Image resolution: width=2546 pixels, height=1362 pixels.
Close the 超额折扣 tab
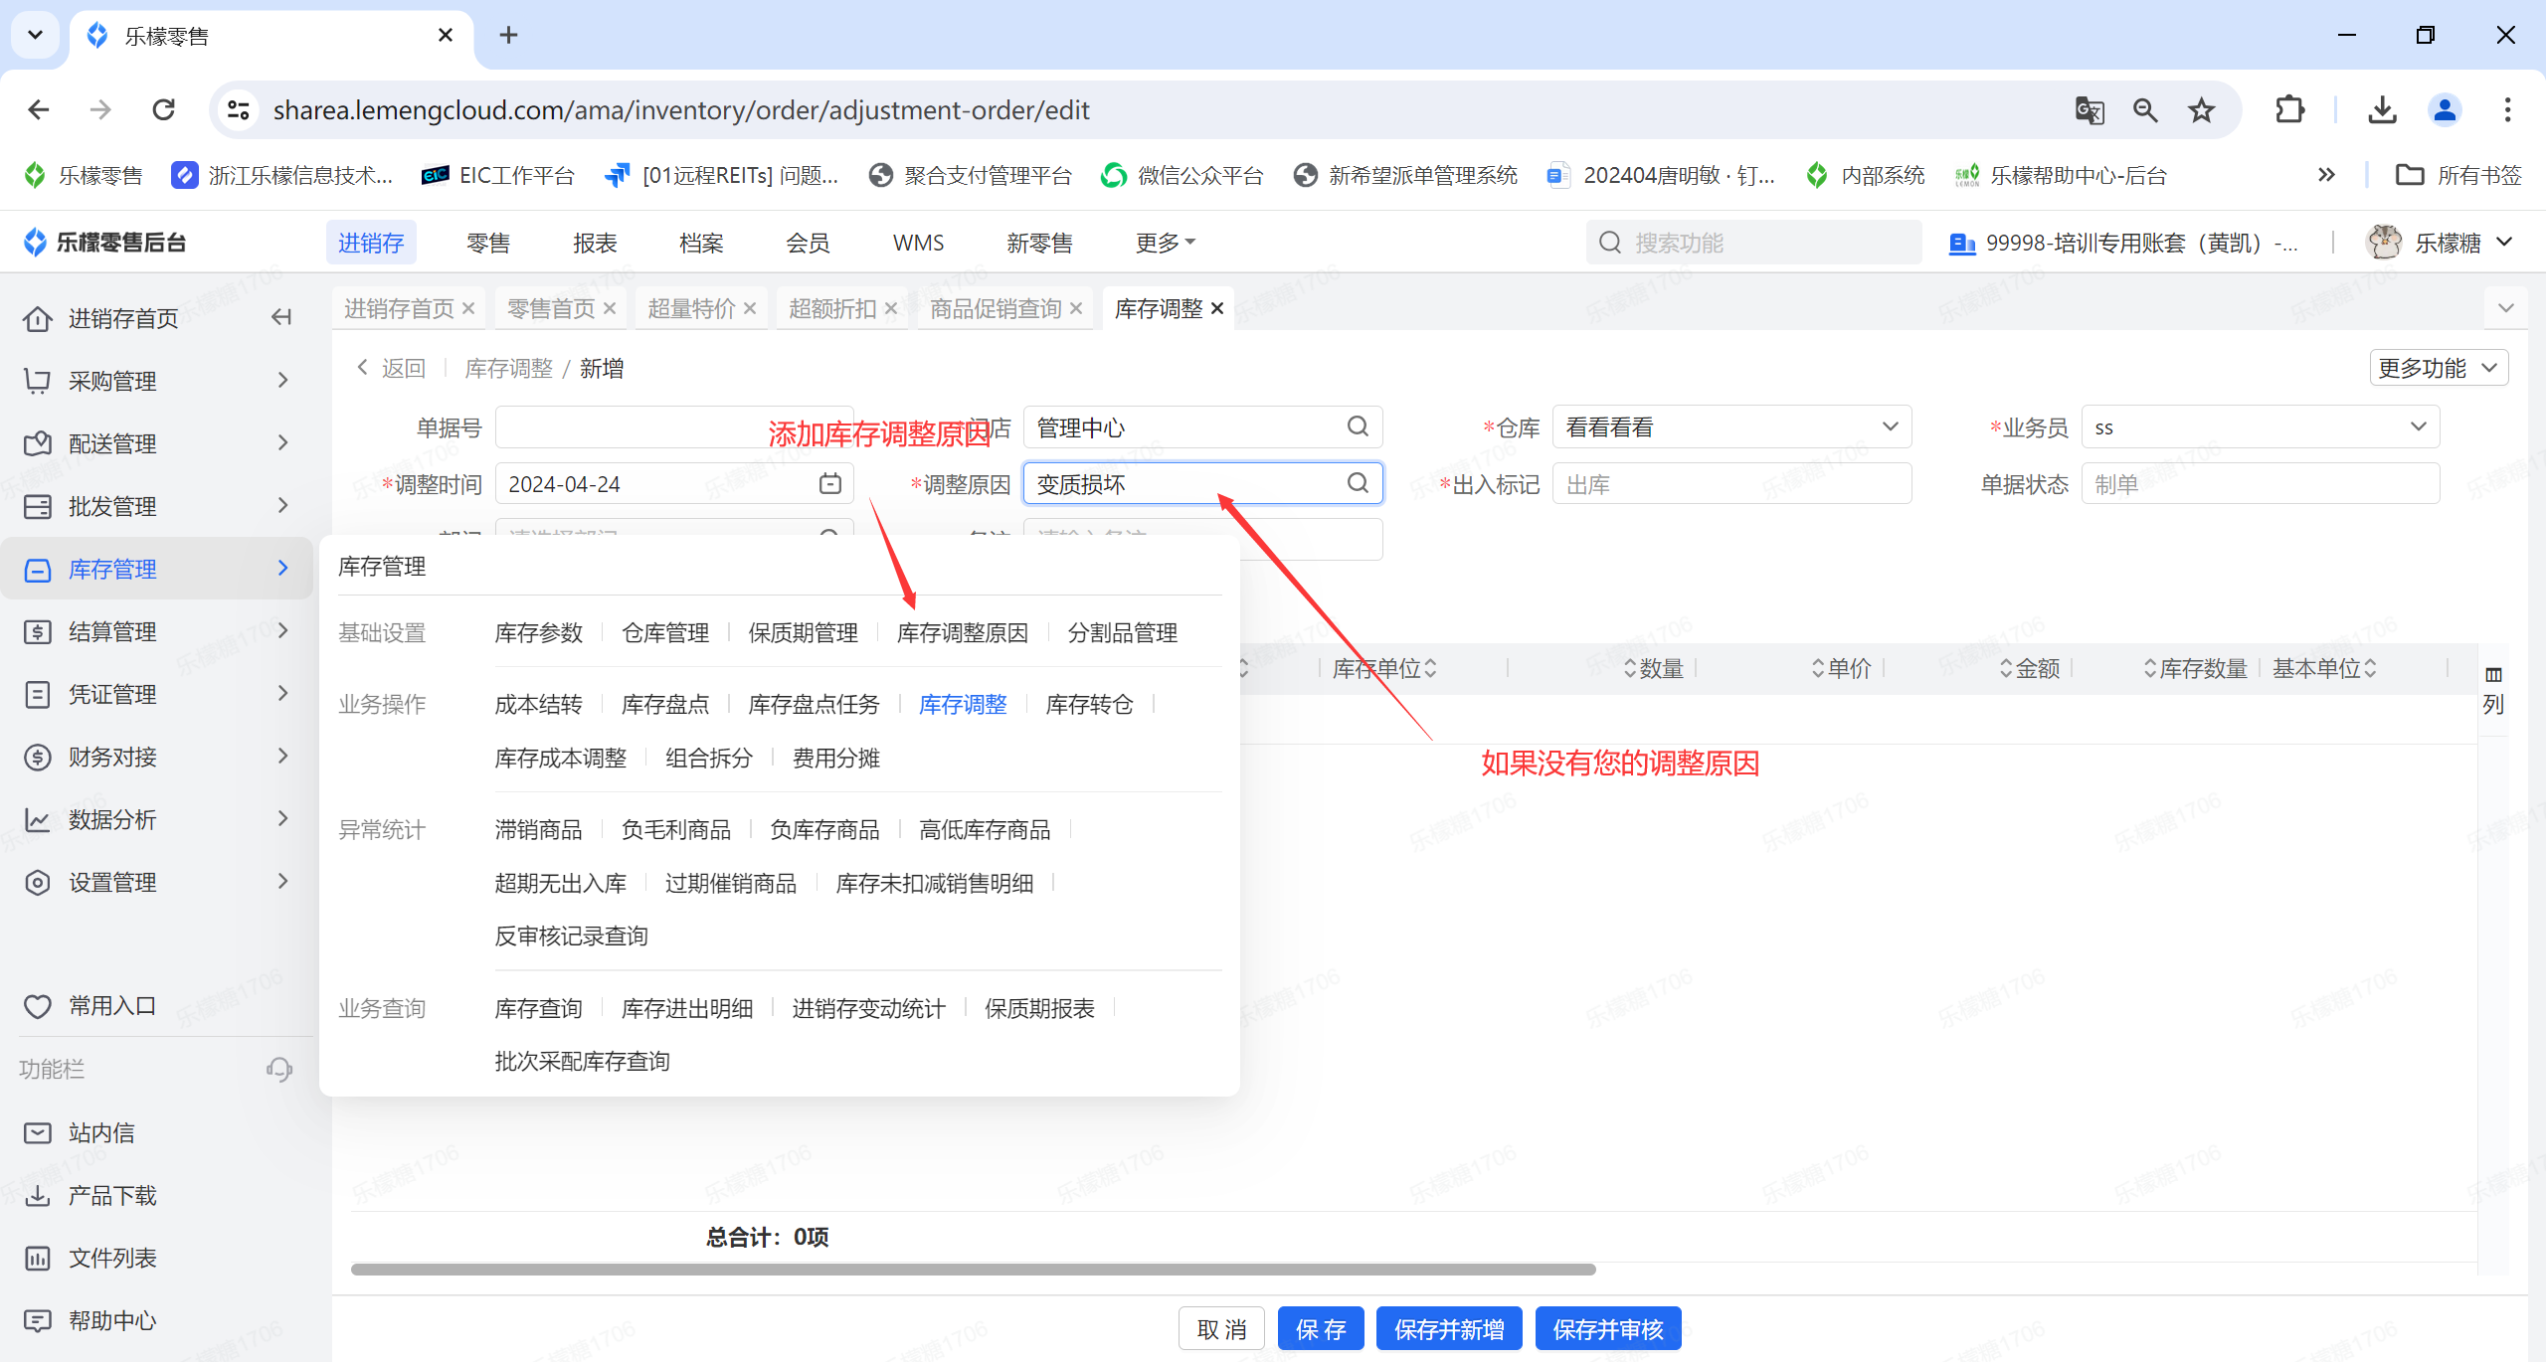(x=891, y=309)
